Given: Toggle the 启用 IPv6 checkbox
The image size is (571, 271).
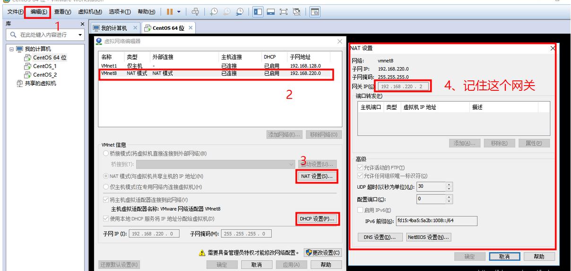Looking at the screenshot, I should [359, 210].
